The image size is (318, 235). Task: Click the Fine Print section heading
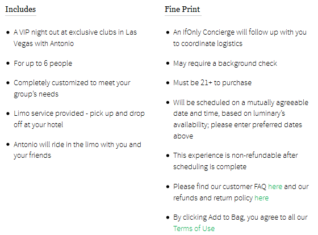[182, 9]
